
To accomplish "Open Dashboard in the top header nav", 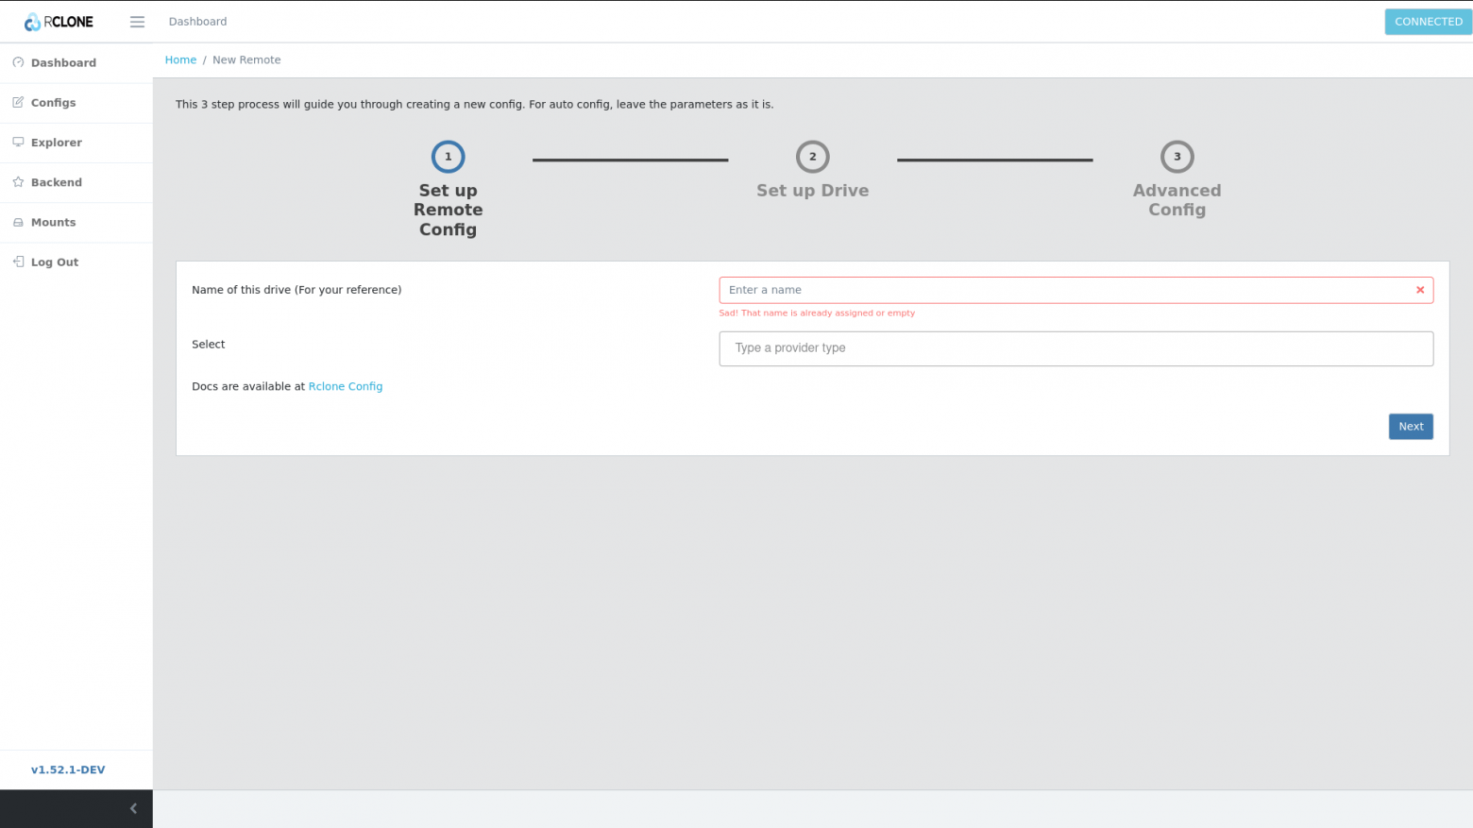I will click(197, 22).
